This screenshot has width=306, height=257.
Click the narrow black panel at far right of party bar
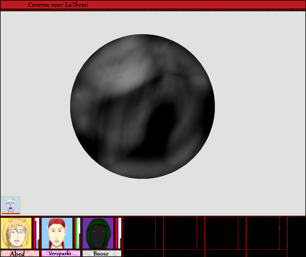click(x=296, y=237)
